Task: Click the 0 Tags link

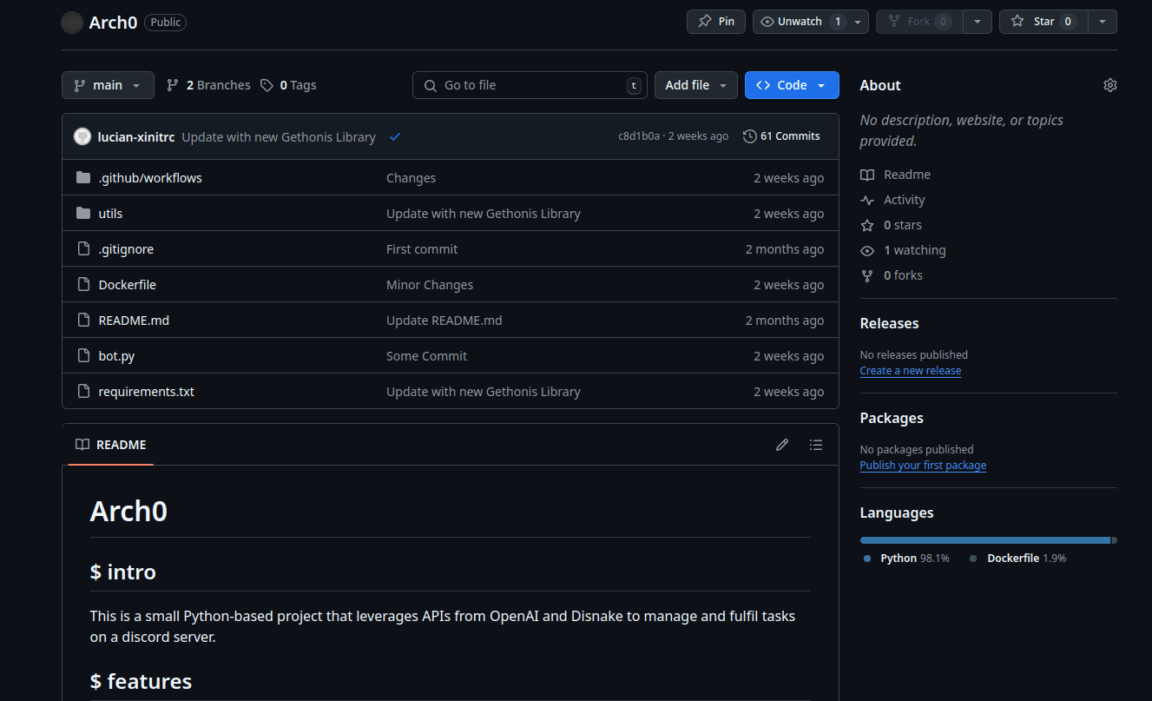Action: pos(289,85)
